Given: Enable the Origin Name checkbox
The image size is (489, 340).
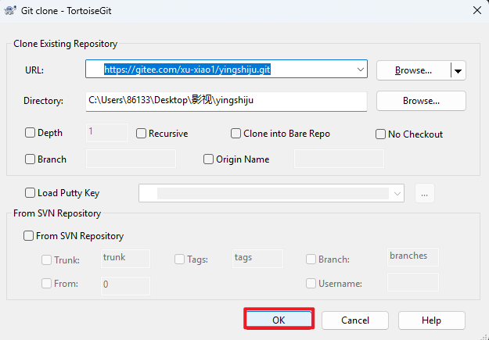Looking at the screenshot, I should [208, 159].
